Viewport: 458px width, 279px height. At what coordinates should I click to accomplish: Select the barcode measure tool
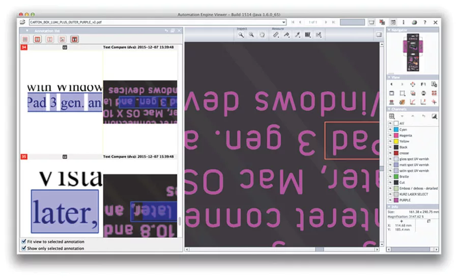pos(308,35)
